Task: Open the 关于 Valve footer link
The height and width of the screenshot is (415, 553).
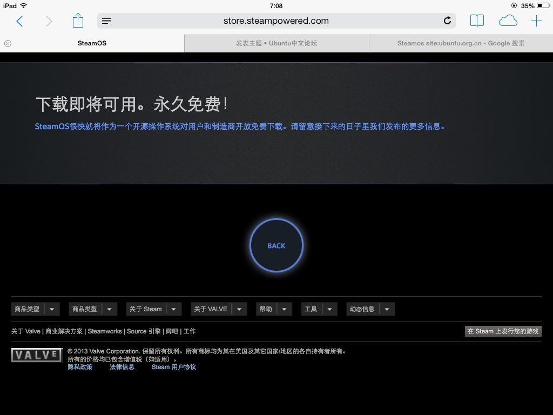Action: (x=26, y=331)
